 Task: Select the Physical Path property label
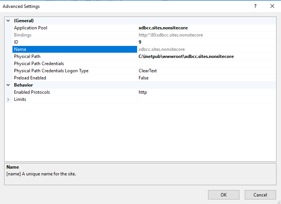(27, 56)
